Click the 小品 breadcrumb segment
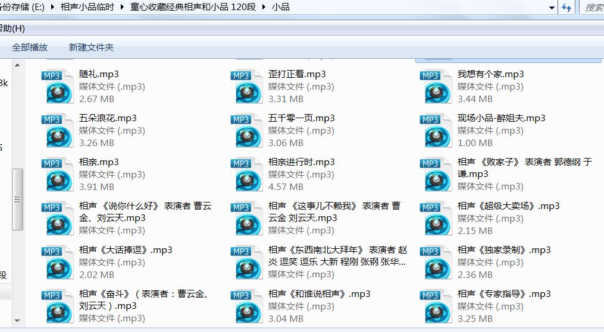This screenshot has width=604, height=332. (280, 7)
